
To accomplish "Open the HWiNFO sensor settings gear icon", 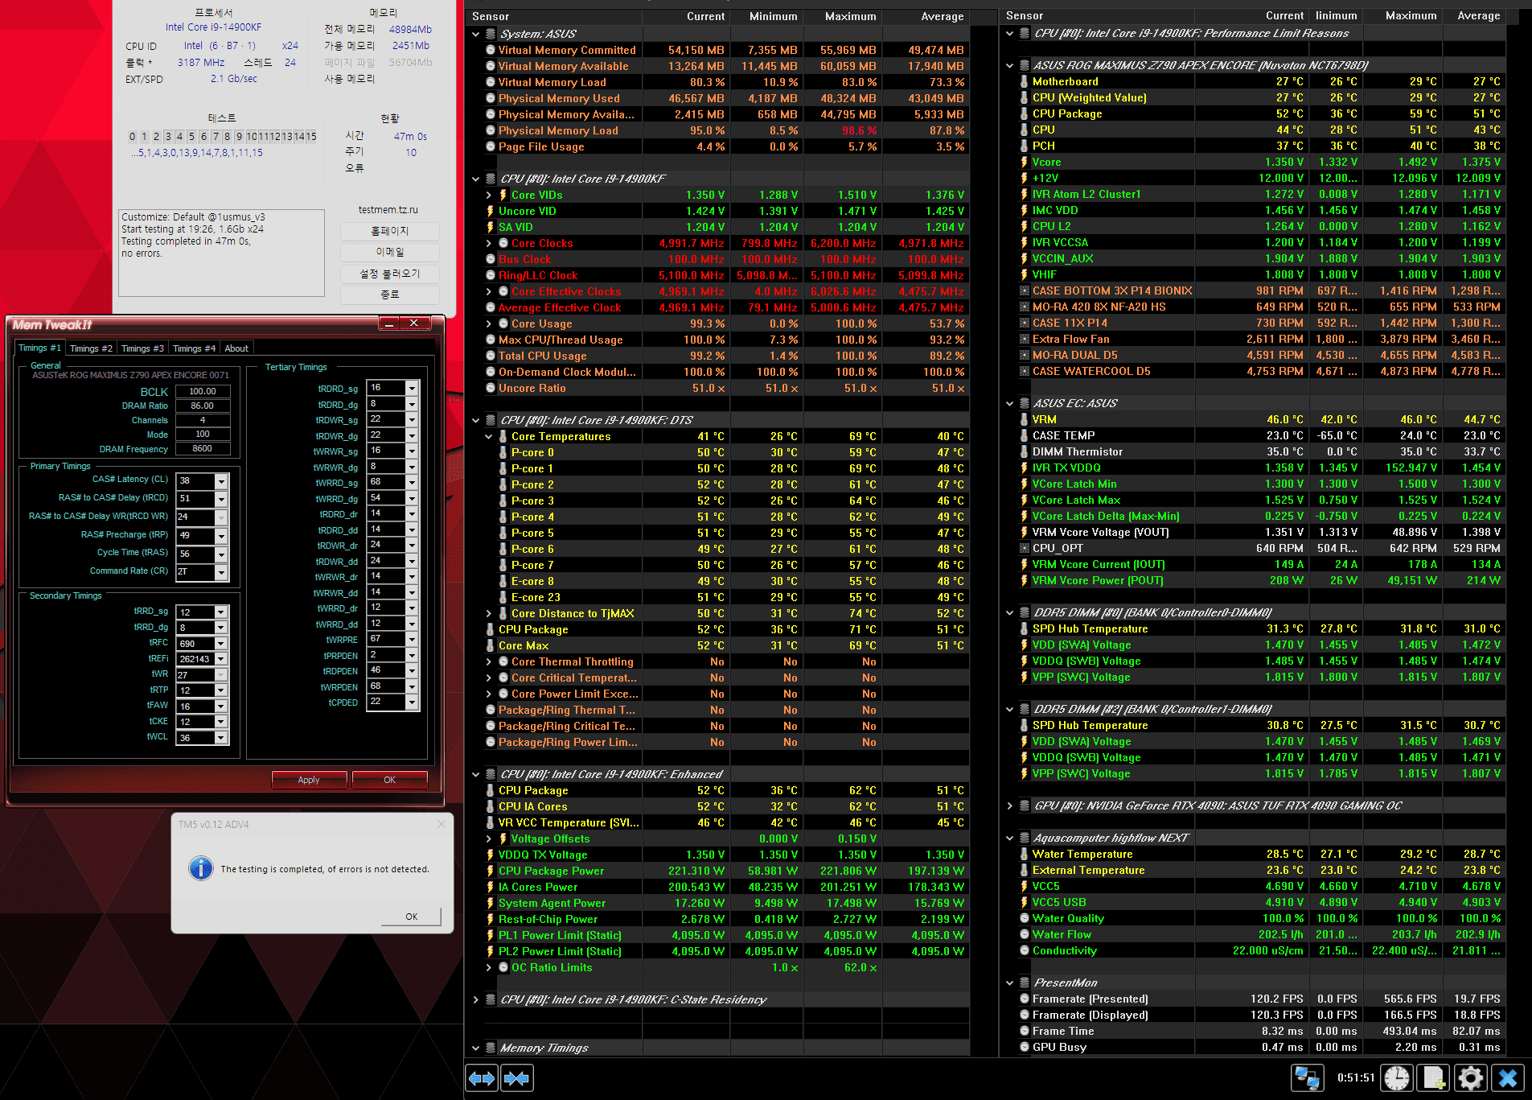I will (1470, 1078).
